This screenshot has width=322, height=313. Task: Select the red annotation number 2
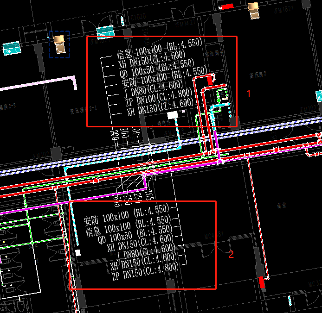231,254
